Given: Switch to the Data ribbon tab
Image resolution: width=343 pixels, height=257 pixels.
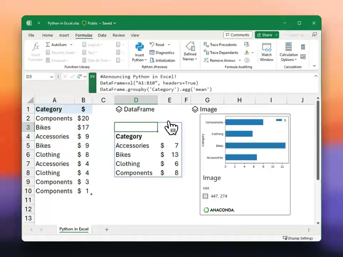Looking at the screenshot, I should pyautogui.click(x=102, y=35).
